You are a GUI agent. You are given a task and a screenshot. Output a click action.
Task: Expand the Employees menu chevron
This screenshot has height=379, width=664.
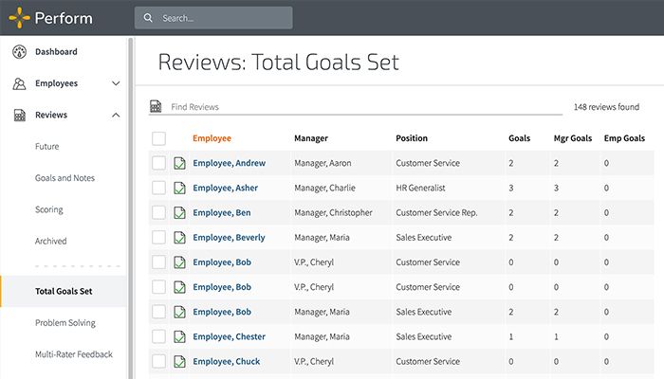coord(116,83)
